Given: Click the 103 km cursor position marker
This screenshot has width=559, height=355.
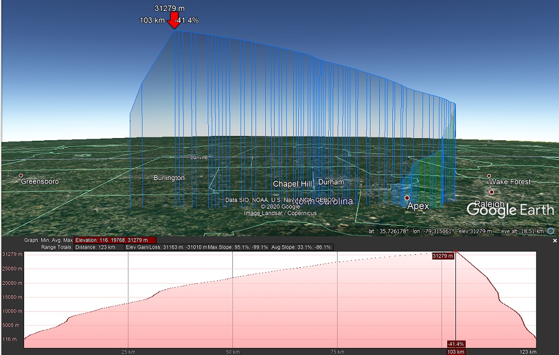Looking at the screenshot, I should tap(456, 351).
